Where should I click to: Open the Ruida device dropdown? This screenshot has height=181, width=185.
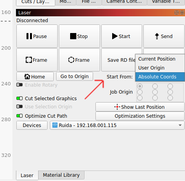click(x=117, y=125)
